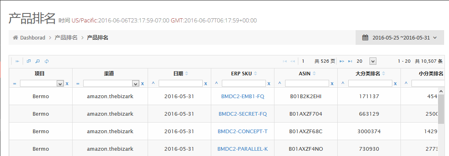Go to the first page with pager icon
The height and width of the screenshot is (156, 449).
(285, 61)
